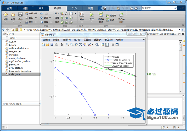This screenshot has width=187, height=131.
Task: Select the Zoom In tool in Figure
Action: [x=68, y=45]
